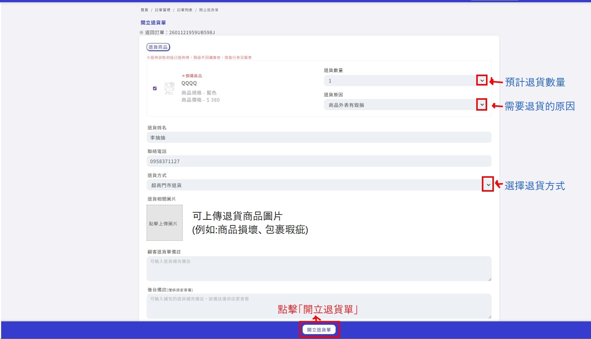Click into the 顧客退貨單備註 textarea
Image resolution: width=591 pixels, height=339 pixels.
pyautogui.click(x=319, y=268)
